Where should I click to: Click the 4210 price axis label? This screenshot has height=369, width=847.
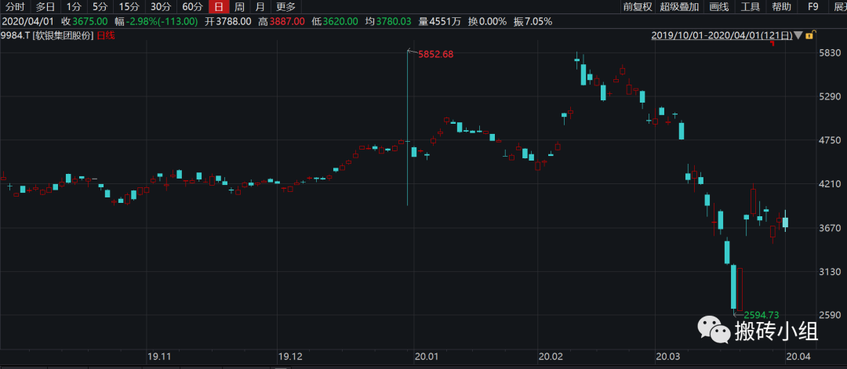831,184
